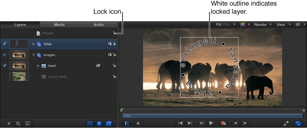Click the preview frame icon beside search
This screenshot has height=128, width=307.
tap(28, 123)
